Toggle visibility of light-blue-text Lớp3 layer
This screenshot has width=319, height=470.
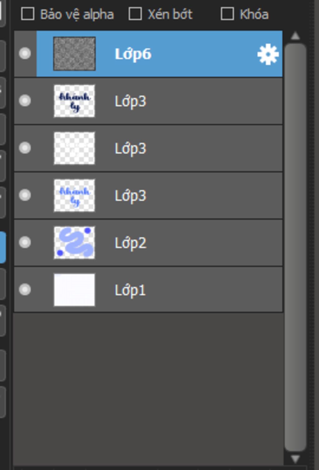pos(25,195)
